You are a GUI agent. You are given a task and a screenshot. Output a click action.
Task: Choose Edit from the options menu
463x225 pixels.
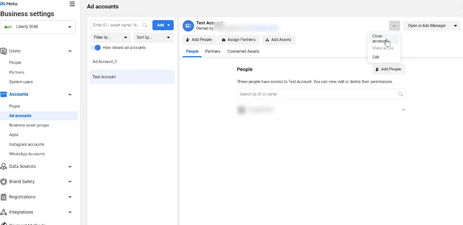pos(376,57)
